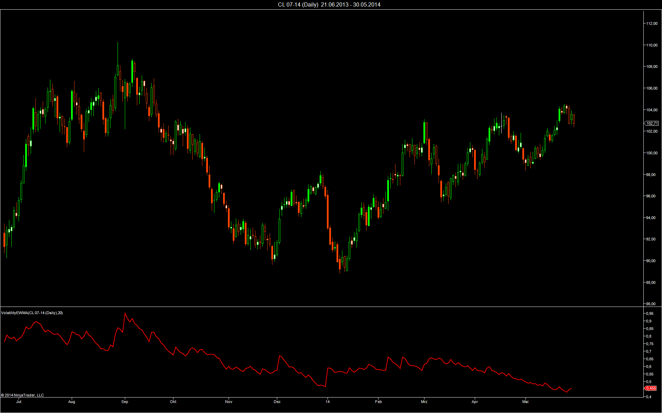Screen dimensions: 662x413
Task: Click the red 0,455 indicator value marker
Action: point(651,388)
